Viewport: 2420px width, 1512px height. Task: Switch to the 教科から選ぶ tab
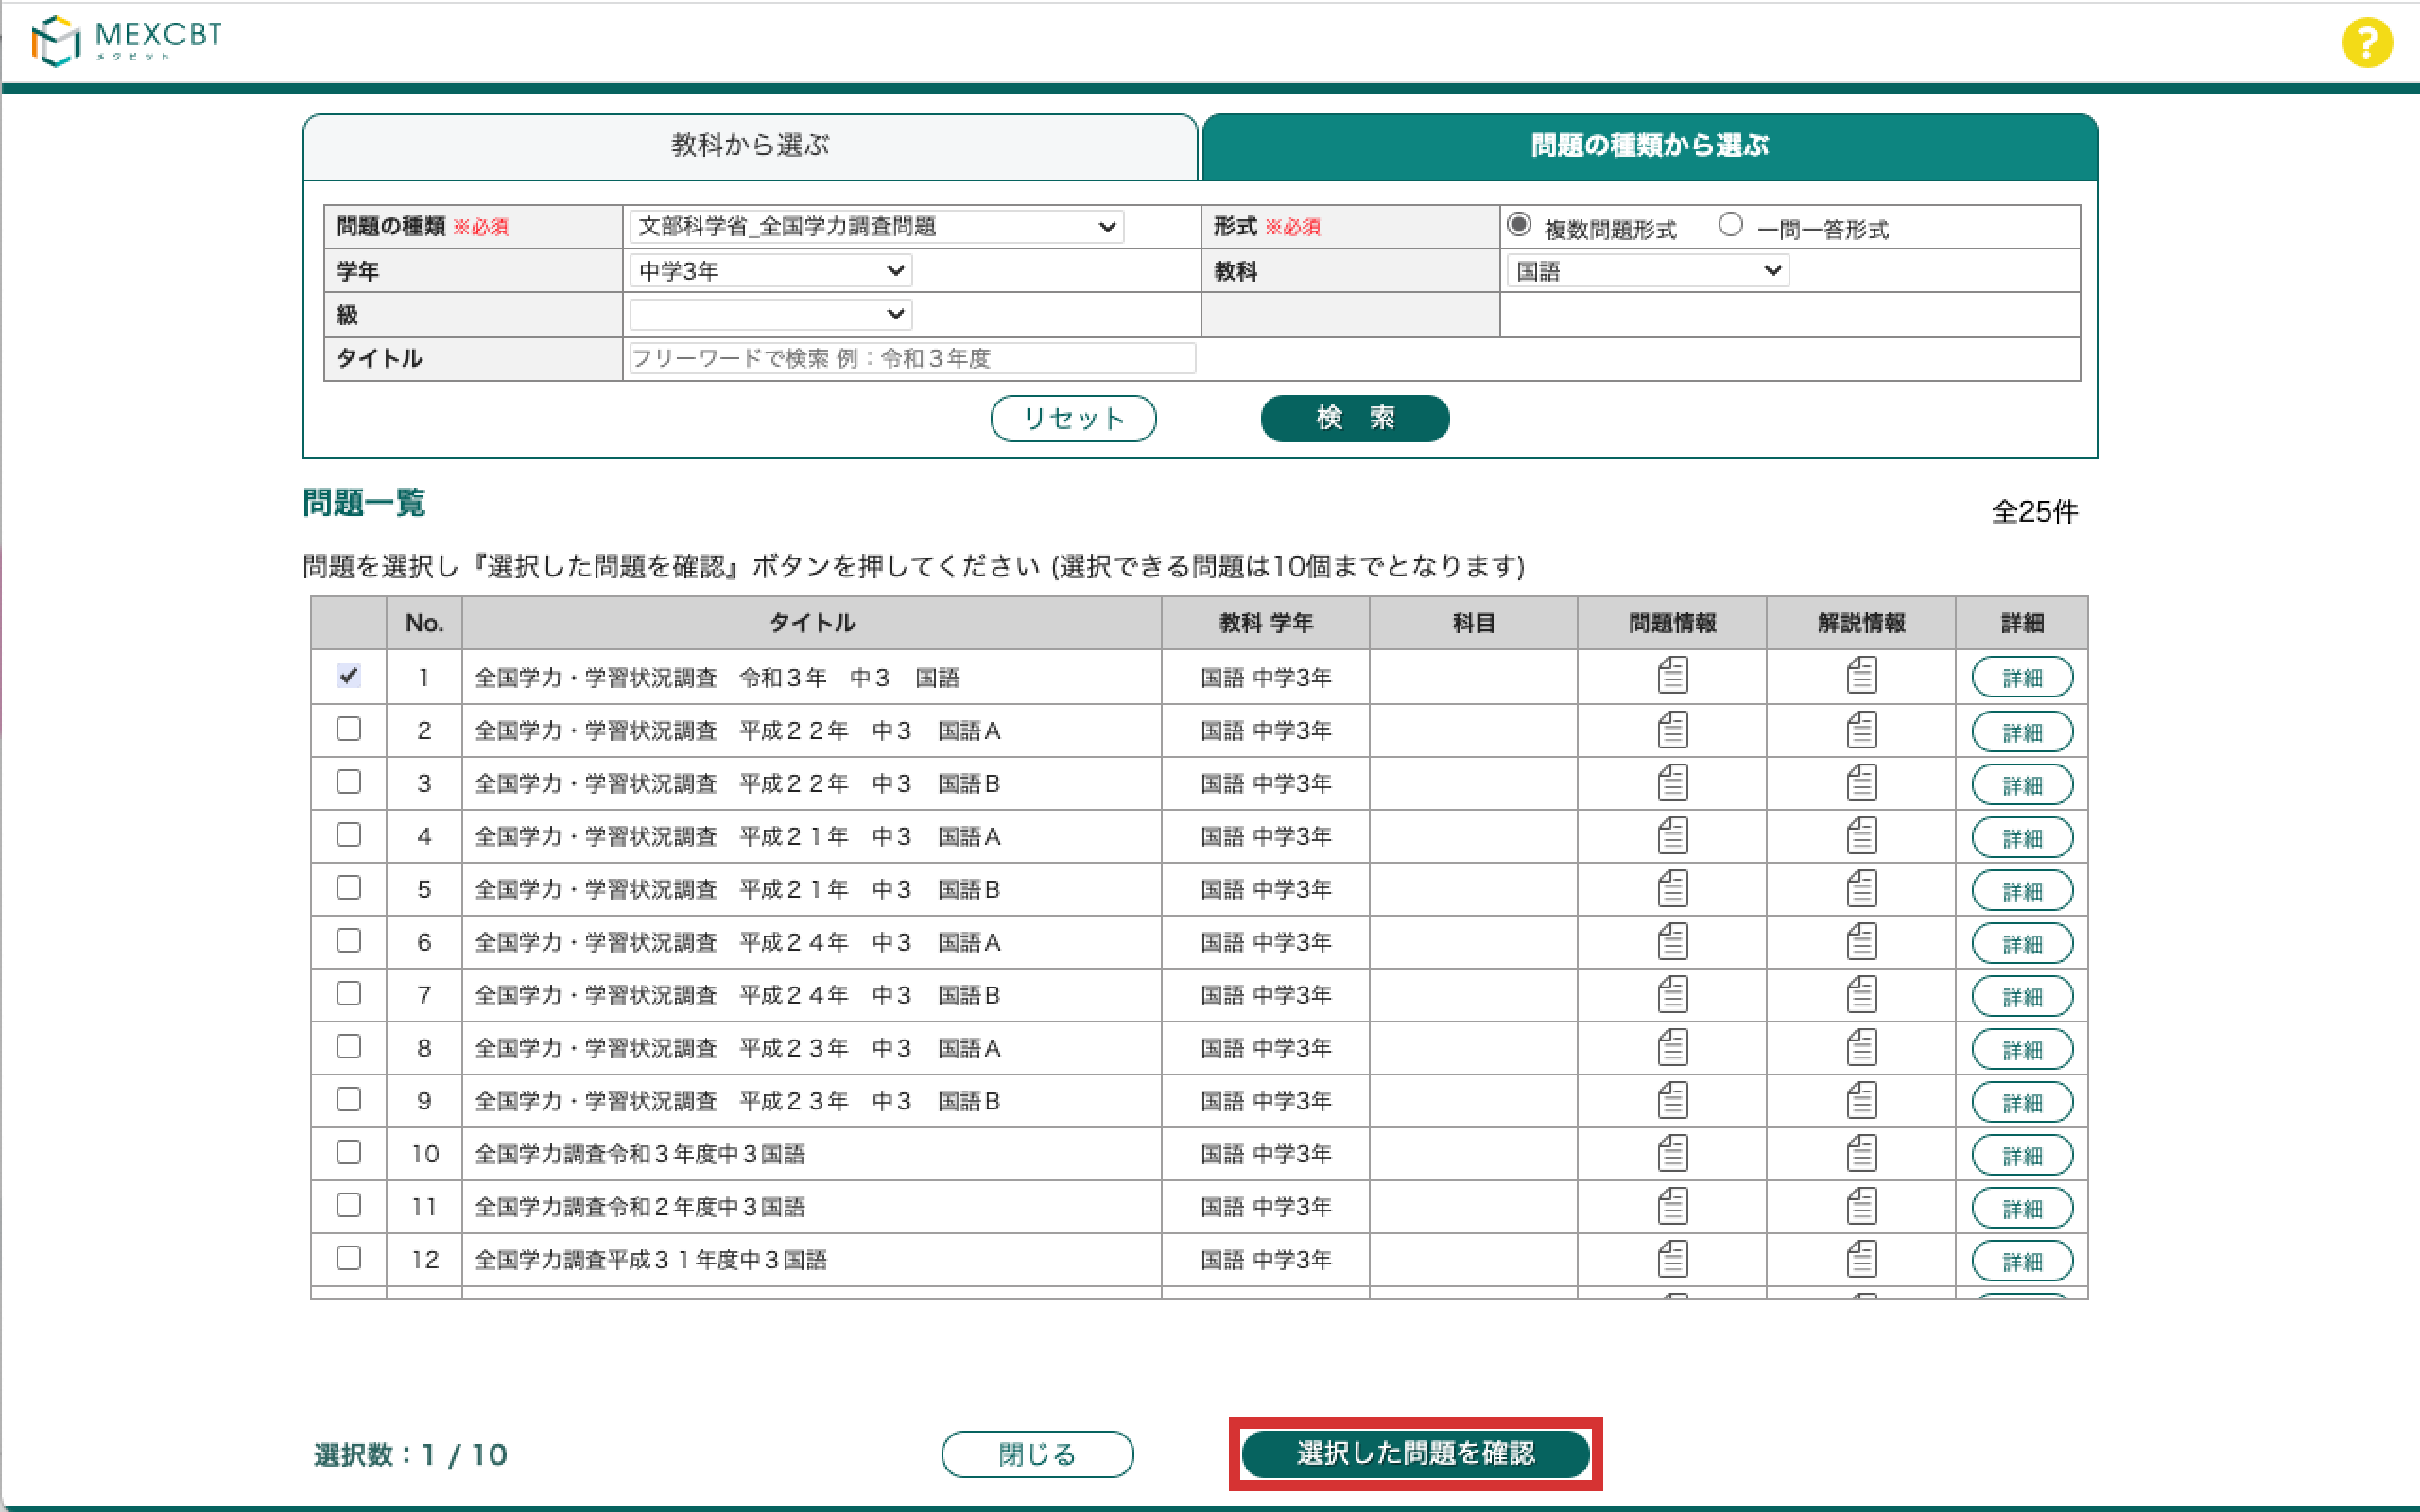(x=750, y=146)
